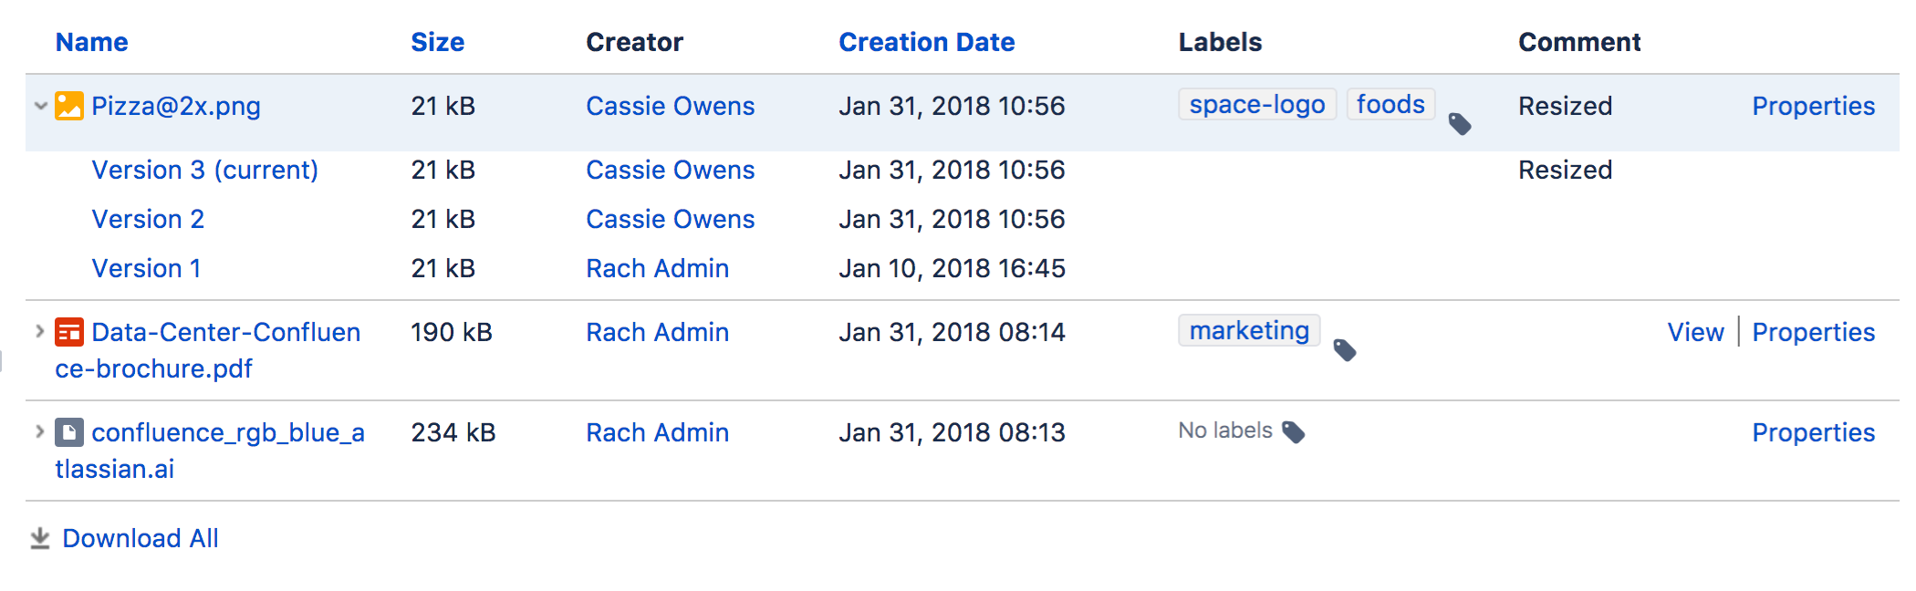The image size is (1916, 591).
Task: Sort attachments by Name column
Action: coord(91,42)
